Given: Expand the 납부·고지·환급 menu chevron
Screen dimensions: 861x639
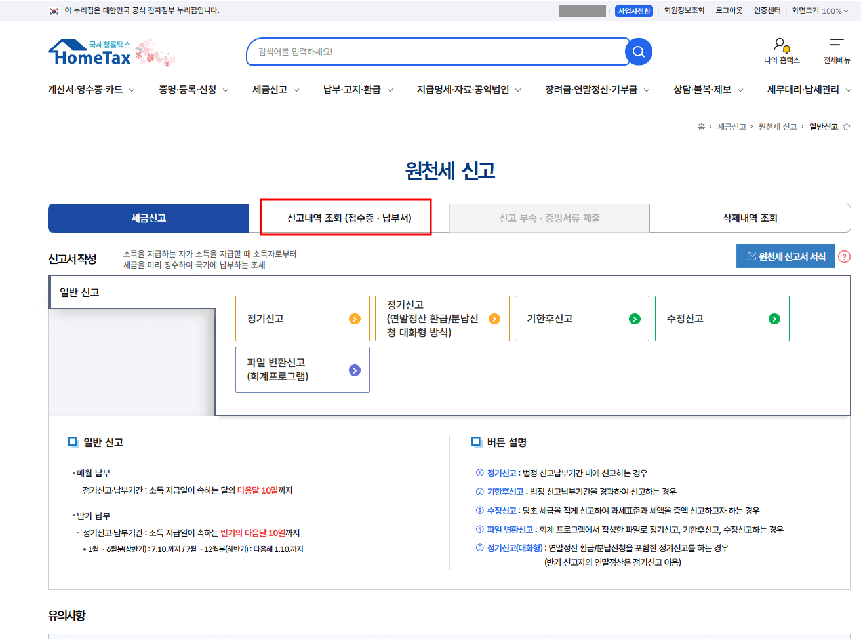Looking at the screenshot, I should click(x=390, y=88).
